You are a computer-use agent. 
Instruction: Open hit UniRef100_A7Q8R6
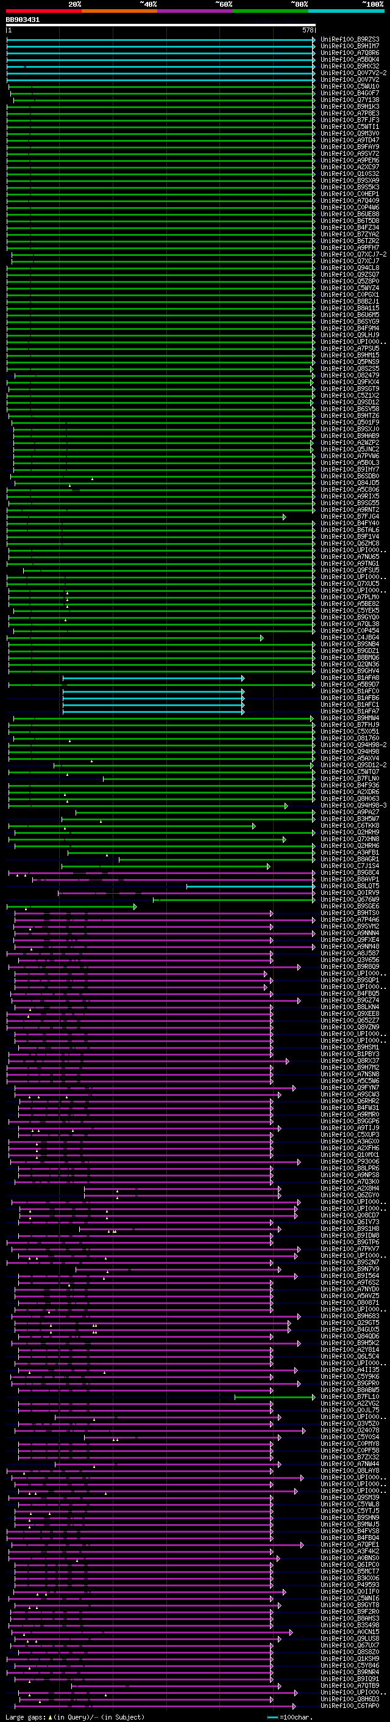350,53
